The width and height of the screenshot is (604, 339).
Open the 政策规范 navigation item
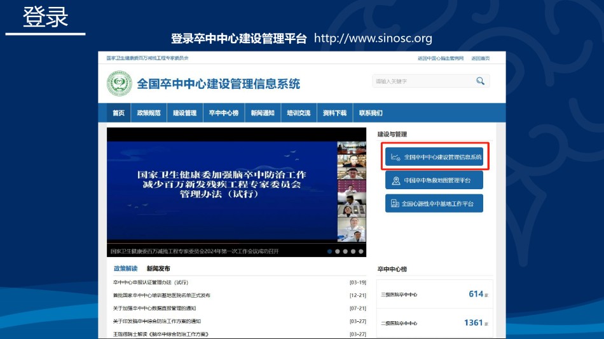click(x=149, y=113)
